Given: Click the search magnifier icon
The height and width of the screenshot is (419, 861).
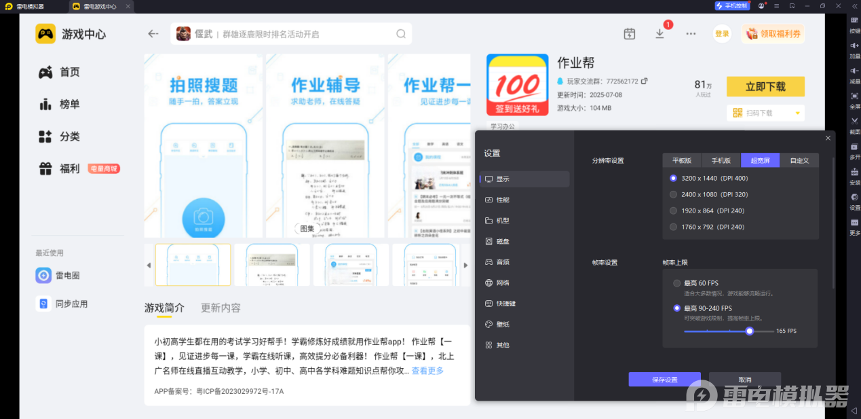Looking at the screenshot, I should [401, 34].
